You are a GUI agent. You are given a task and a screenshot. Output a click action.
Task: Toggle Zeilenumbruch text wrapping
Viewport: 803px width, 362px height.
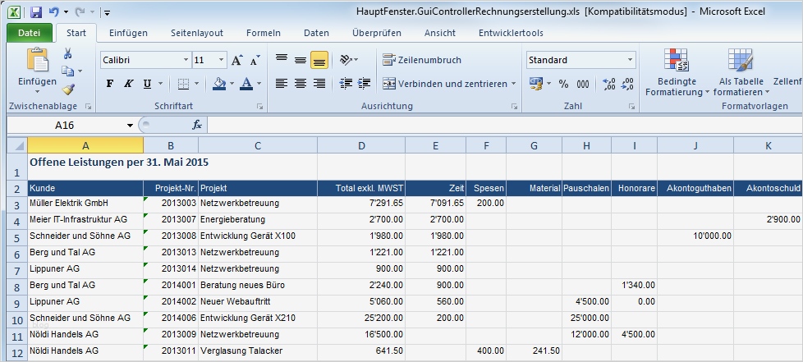(x=423, y=60)
